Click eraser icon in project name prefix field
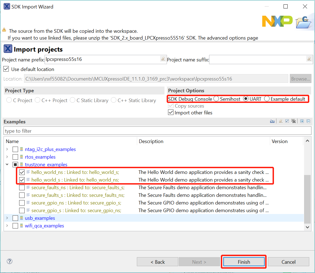The image size is (315, 273). point(163,59)
